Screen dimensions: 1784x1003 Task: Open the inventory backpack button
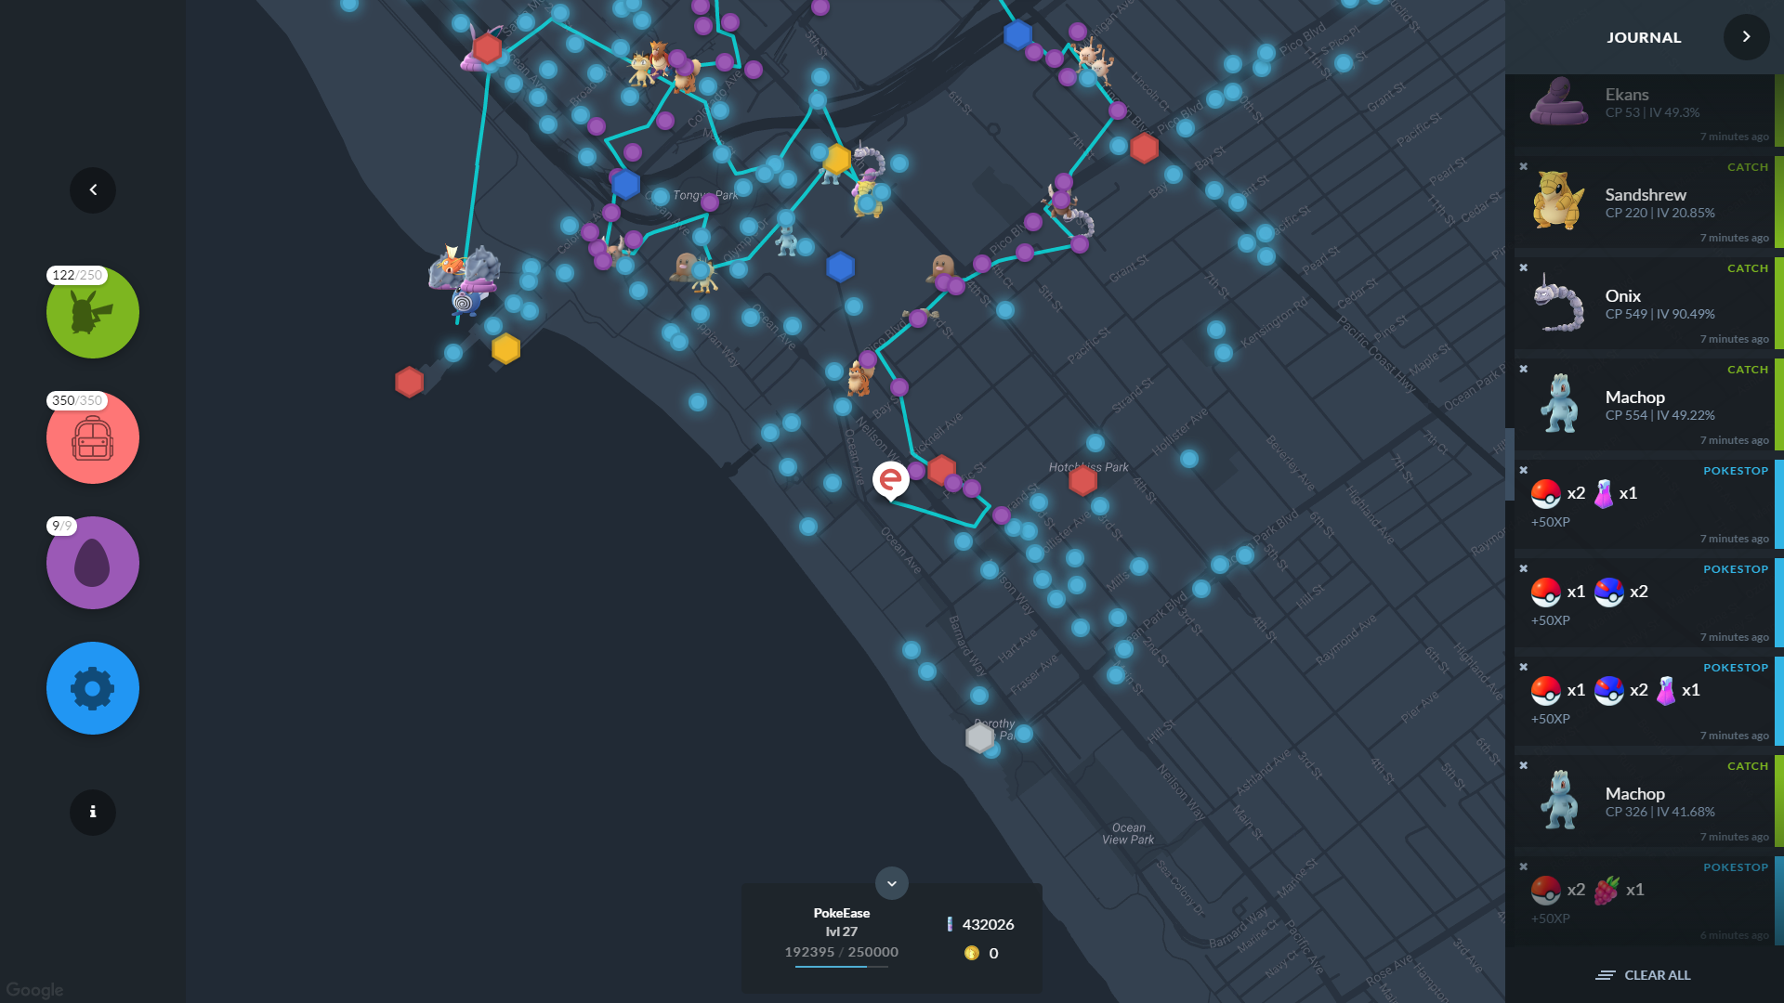click(x=93, y=437)
